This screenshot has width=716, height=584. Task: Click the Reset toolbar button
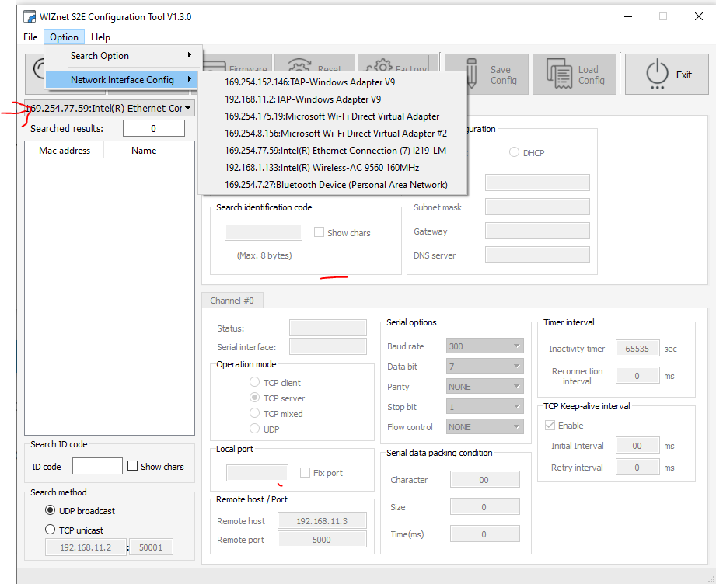(x=315, y=64)
